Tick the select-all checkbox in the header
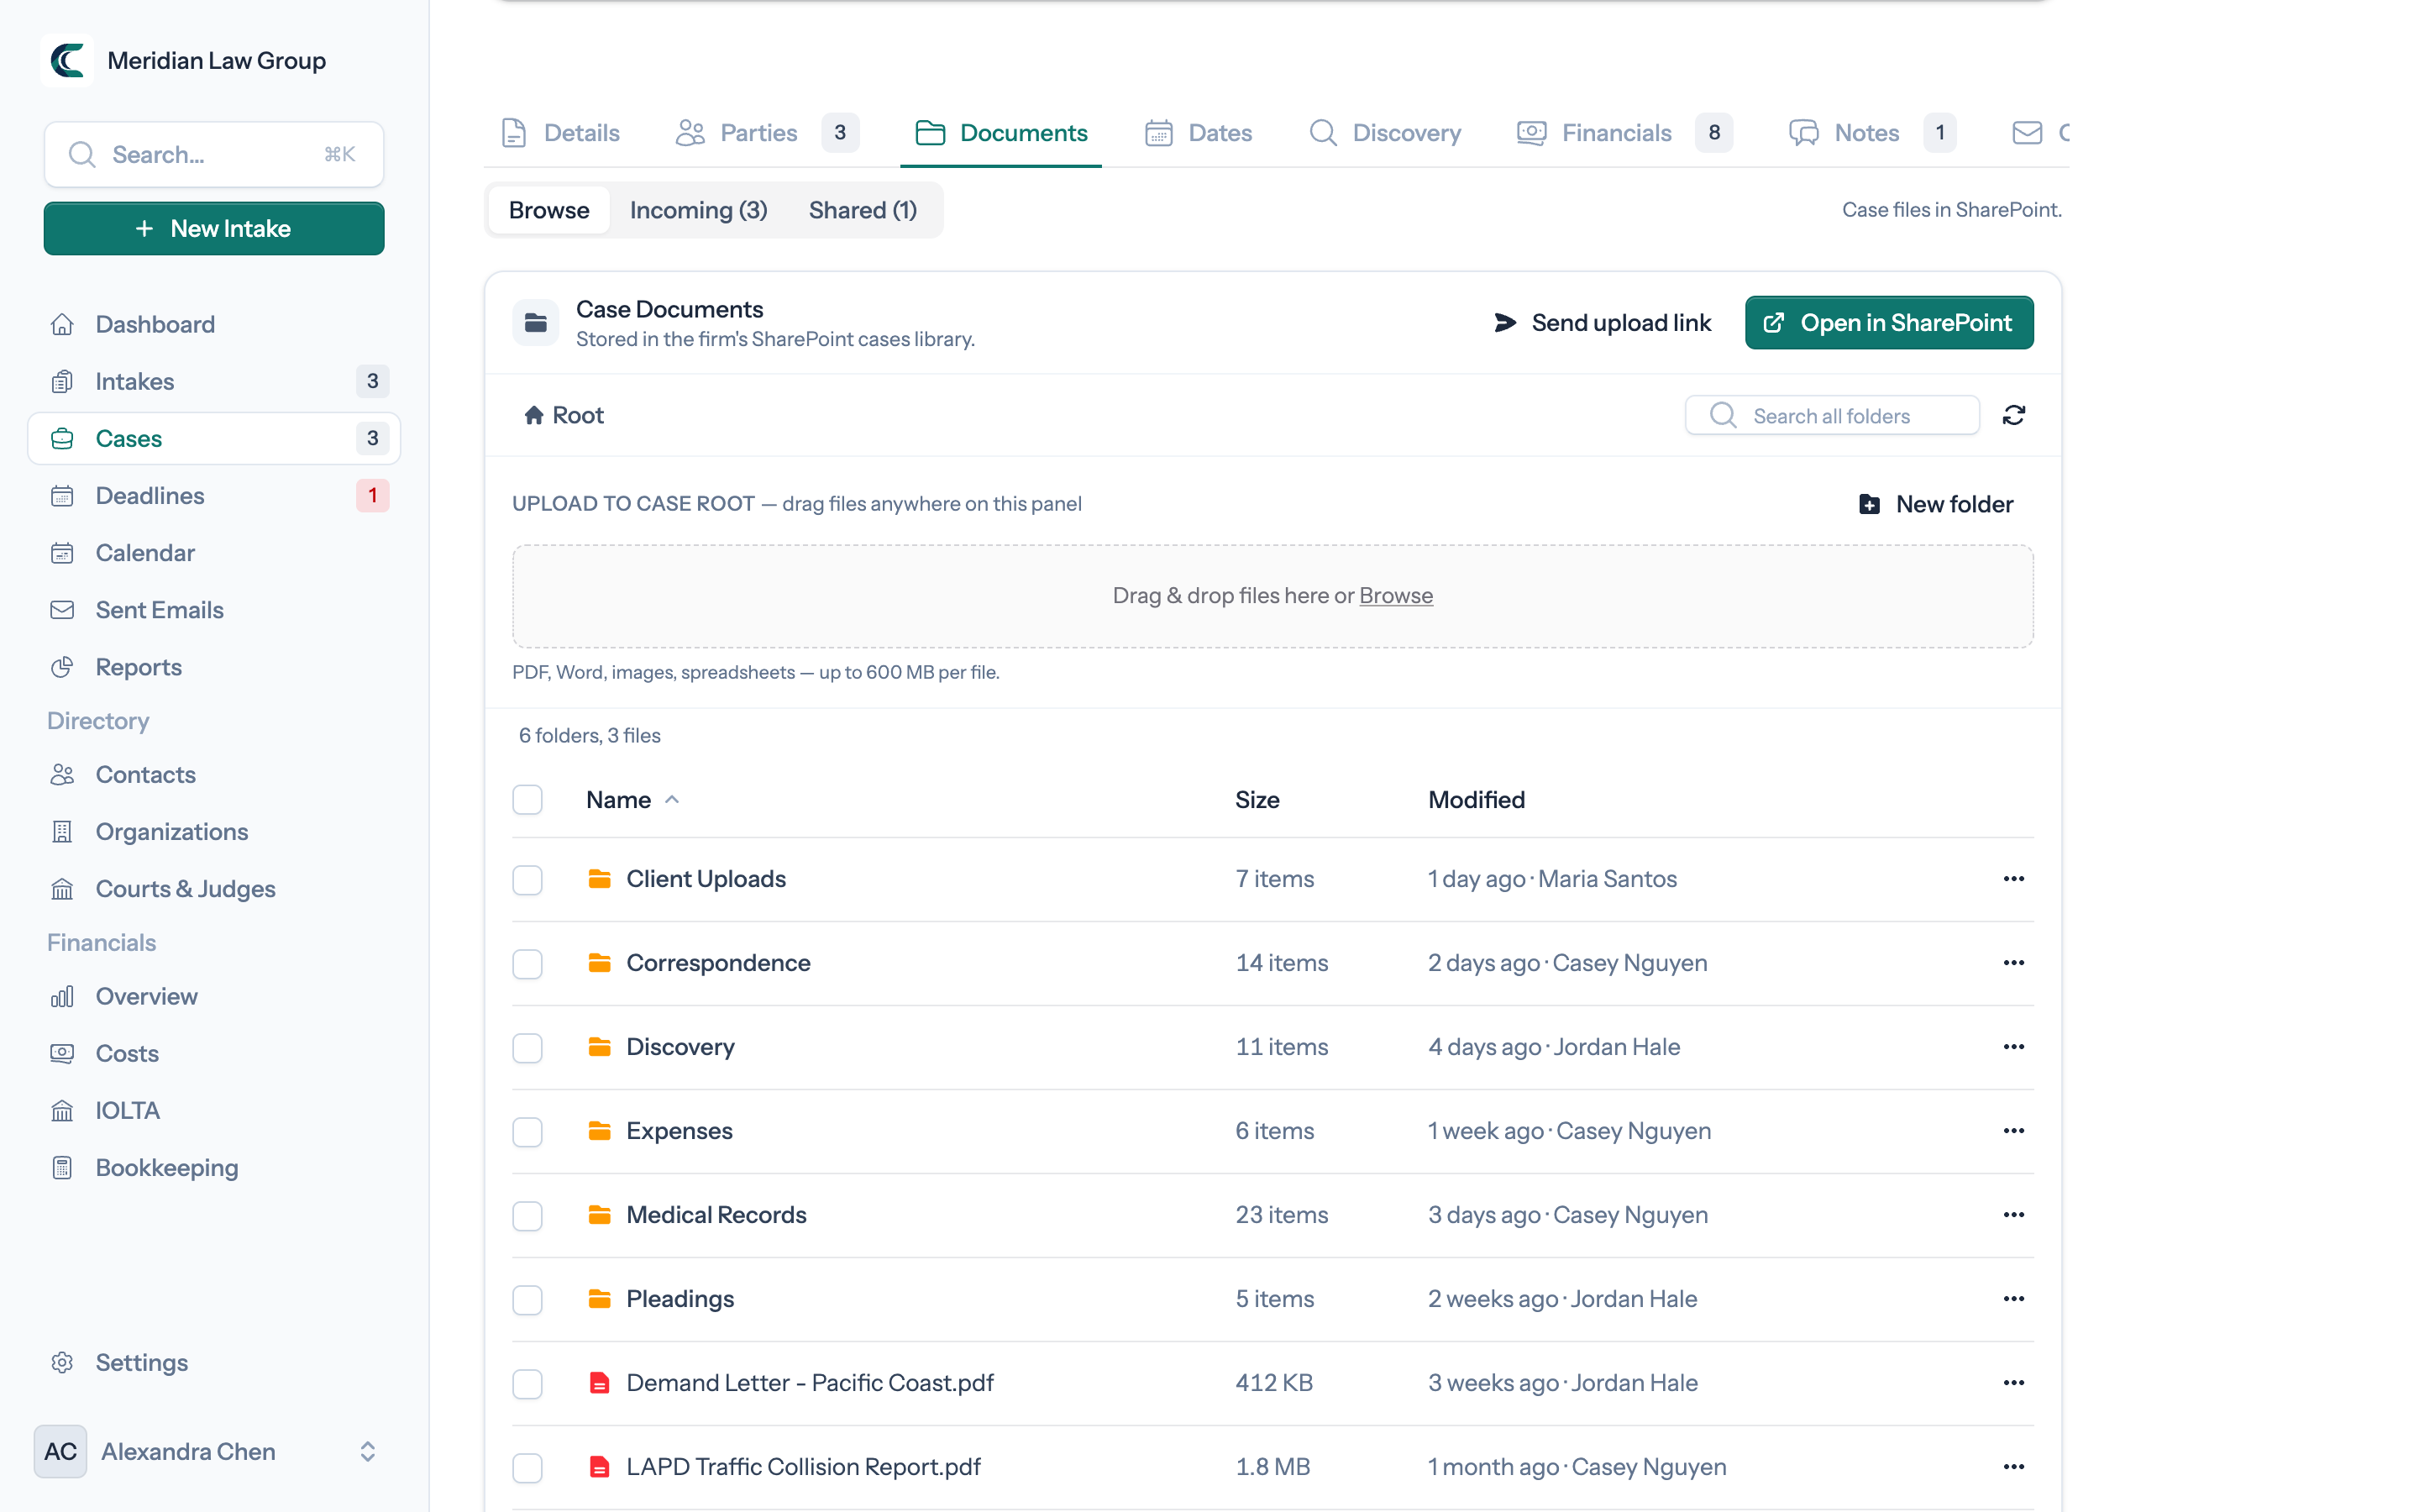 coord(527,799)
